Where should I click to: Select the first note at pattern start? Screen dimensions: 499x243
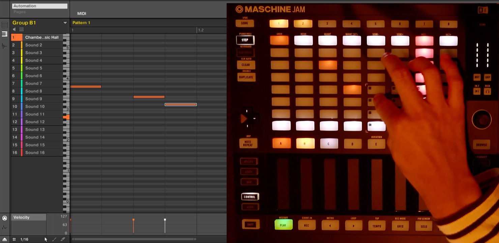coord(86,87)
